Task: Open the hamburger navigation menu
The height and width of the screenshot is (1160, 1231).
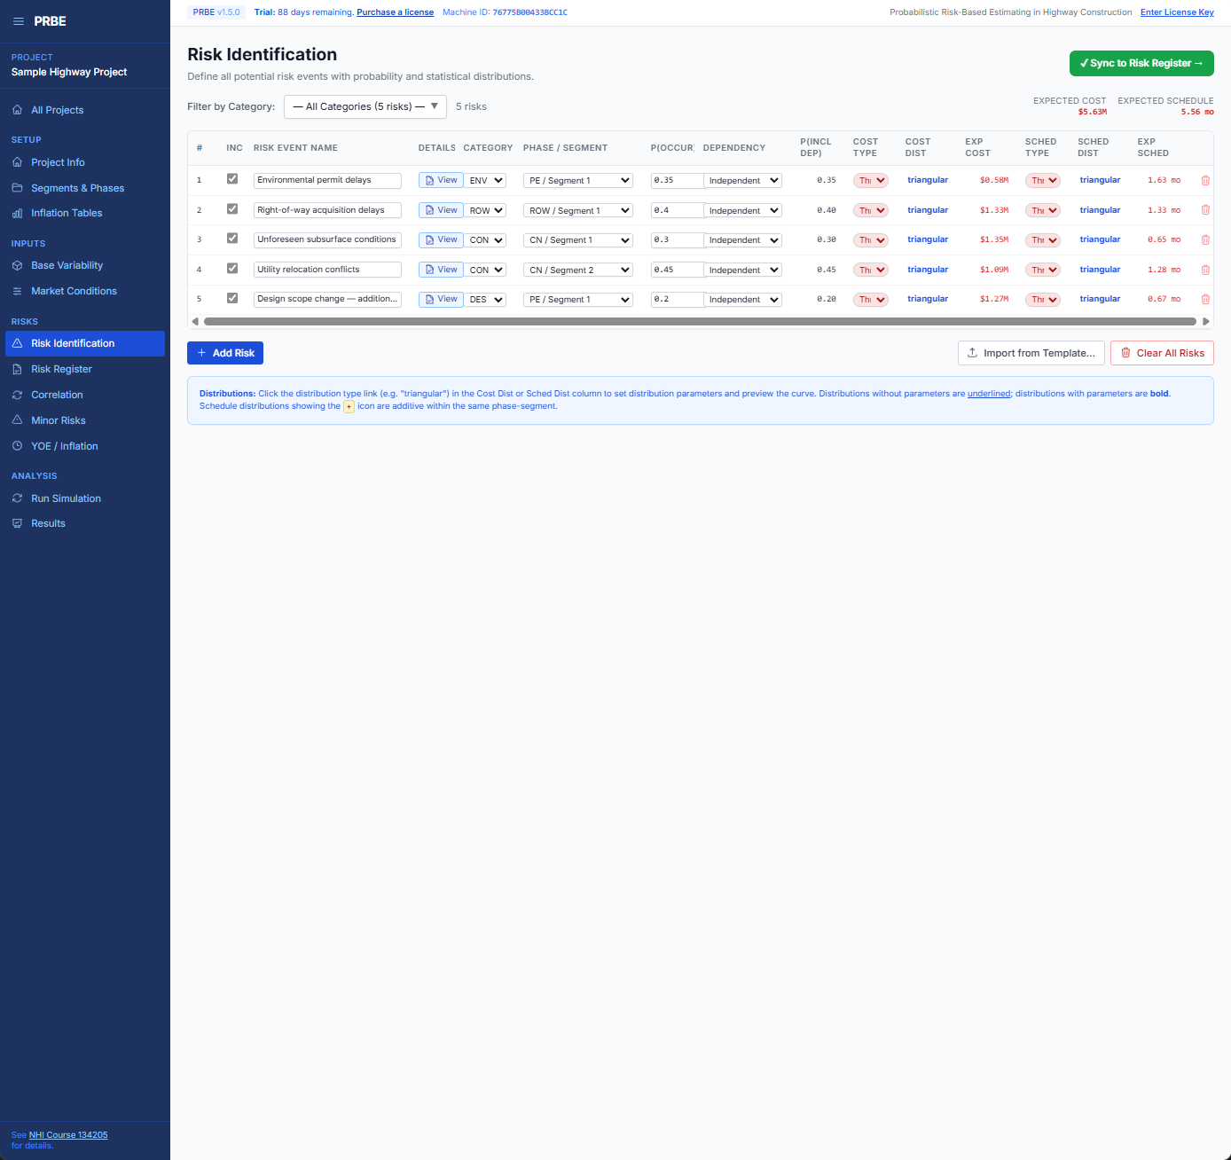Action: (19, 21)
